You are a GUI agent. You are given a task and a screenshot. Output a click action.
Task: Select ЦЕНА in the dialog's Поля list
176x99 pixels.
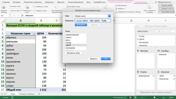click(76, 45)
